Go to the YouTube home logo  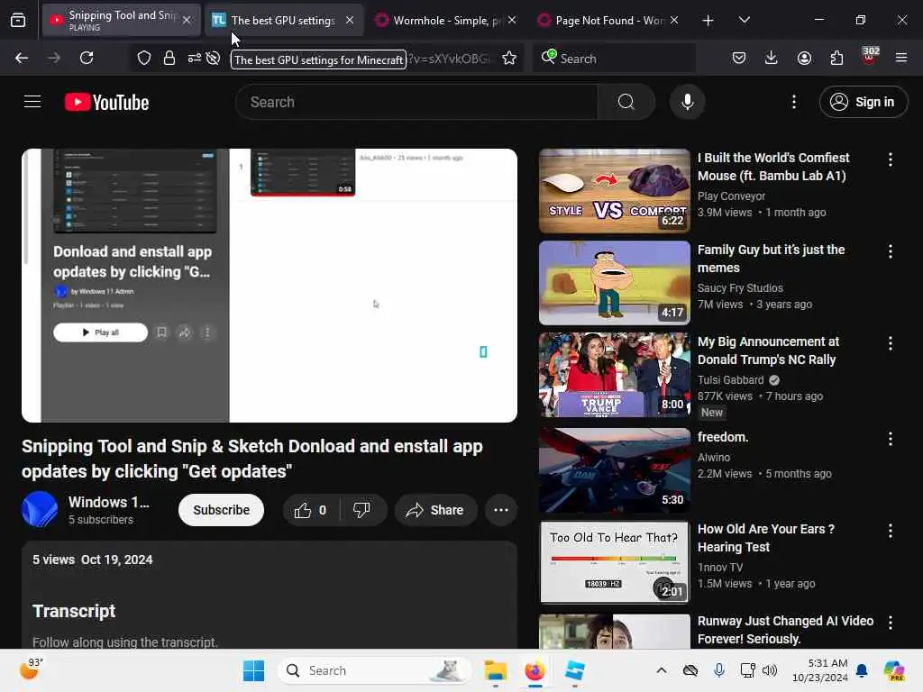point(106,103)
